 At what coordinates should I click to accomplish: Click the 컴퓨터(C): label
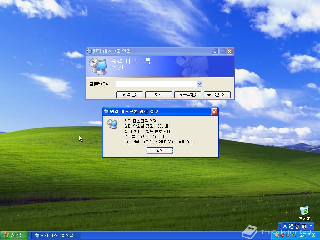(99, 84)
